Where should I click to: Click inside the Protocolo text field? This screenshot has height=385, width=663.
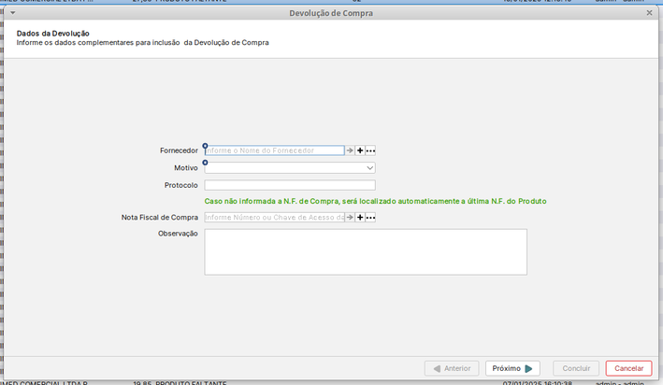coord(290,185)
